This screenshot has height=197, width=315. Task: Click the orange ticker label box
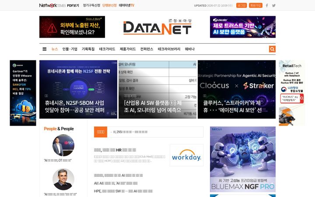pyautogui.click(x=101, y=132)
